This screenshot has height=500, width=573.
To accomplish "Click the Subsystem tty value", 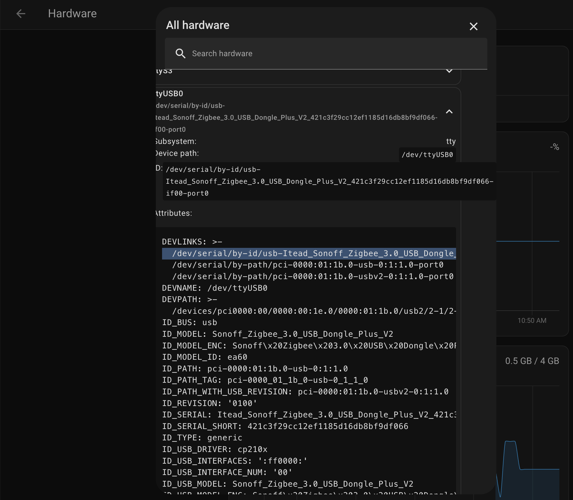I will [451, 141].
